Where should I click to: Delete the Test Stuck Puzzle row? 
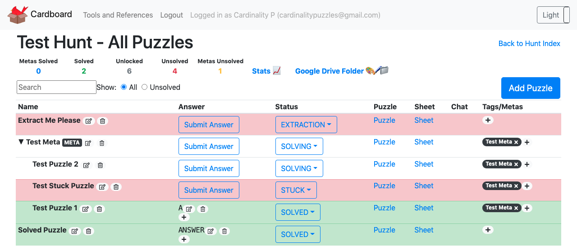(116, 186)
